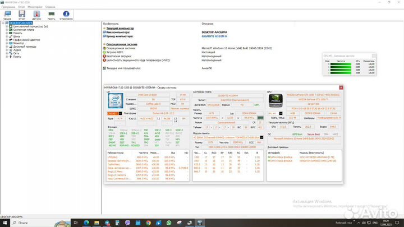Viewport: 404px width, 227px height.
Task: Click the Центральный процессор tree icon
Action: click(x=11, y=26)
